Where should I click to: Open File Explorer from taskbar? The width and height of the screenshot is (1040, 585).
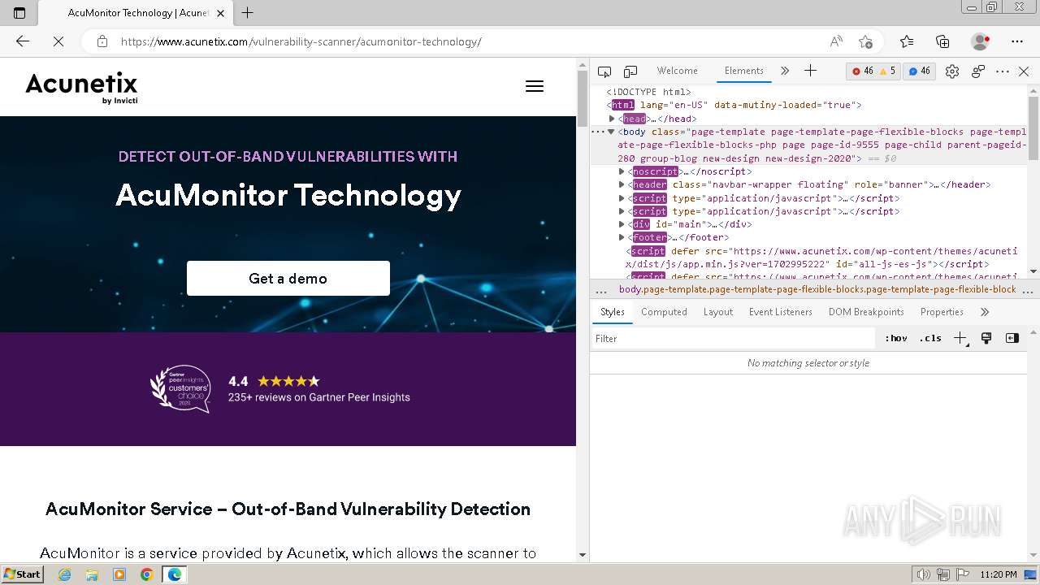(x=92, y=574)
